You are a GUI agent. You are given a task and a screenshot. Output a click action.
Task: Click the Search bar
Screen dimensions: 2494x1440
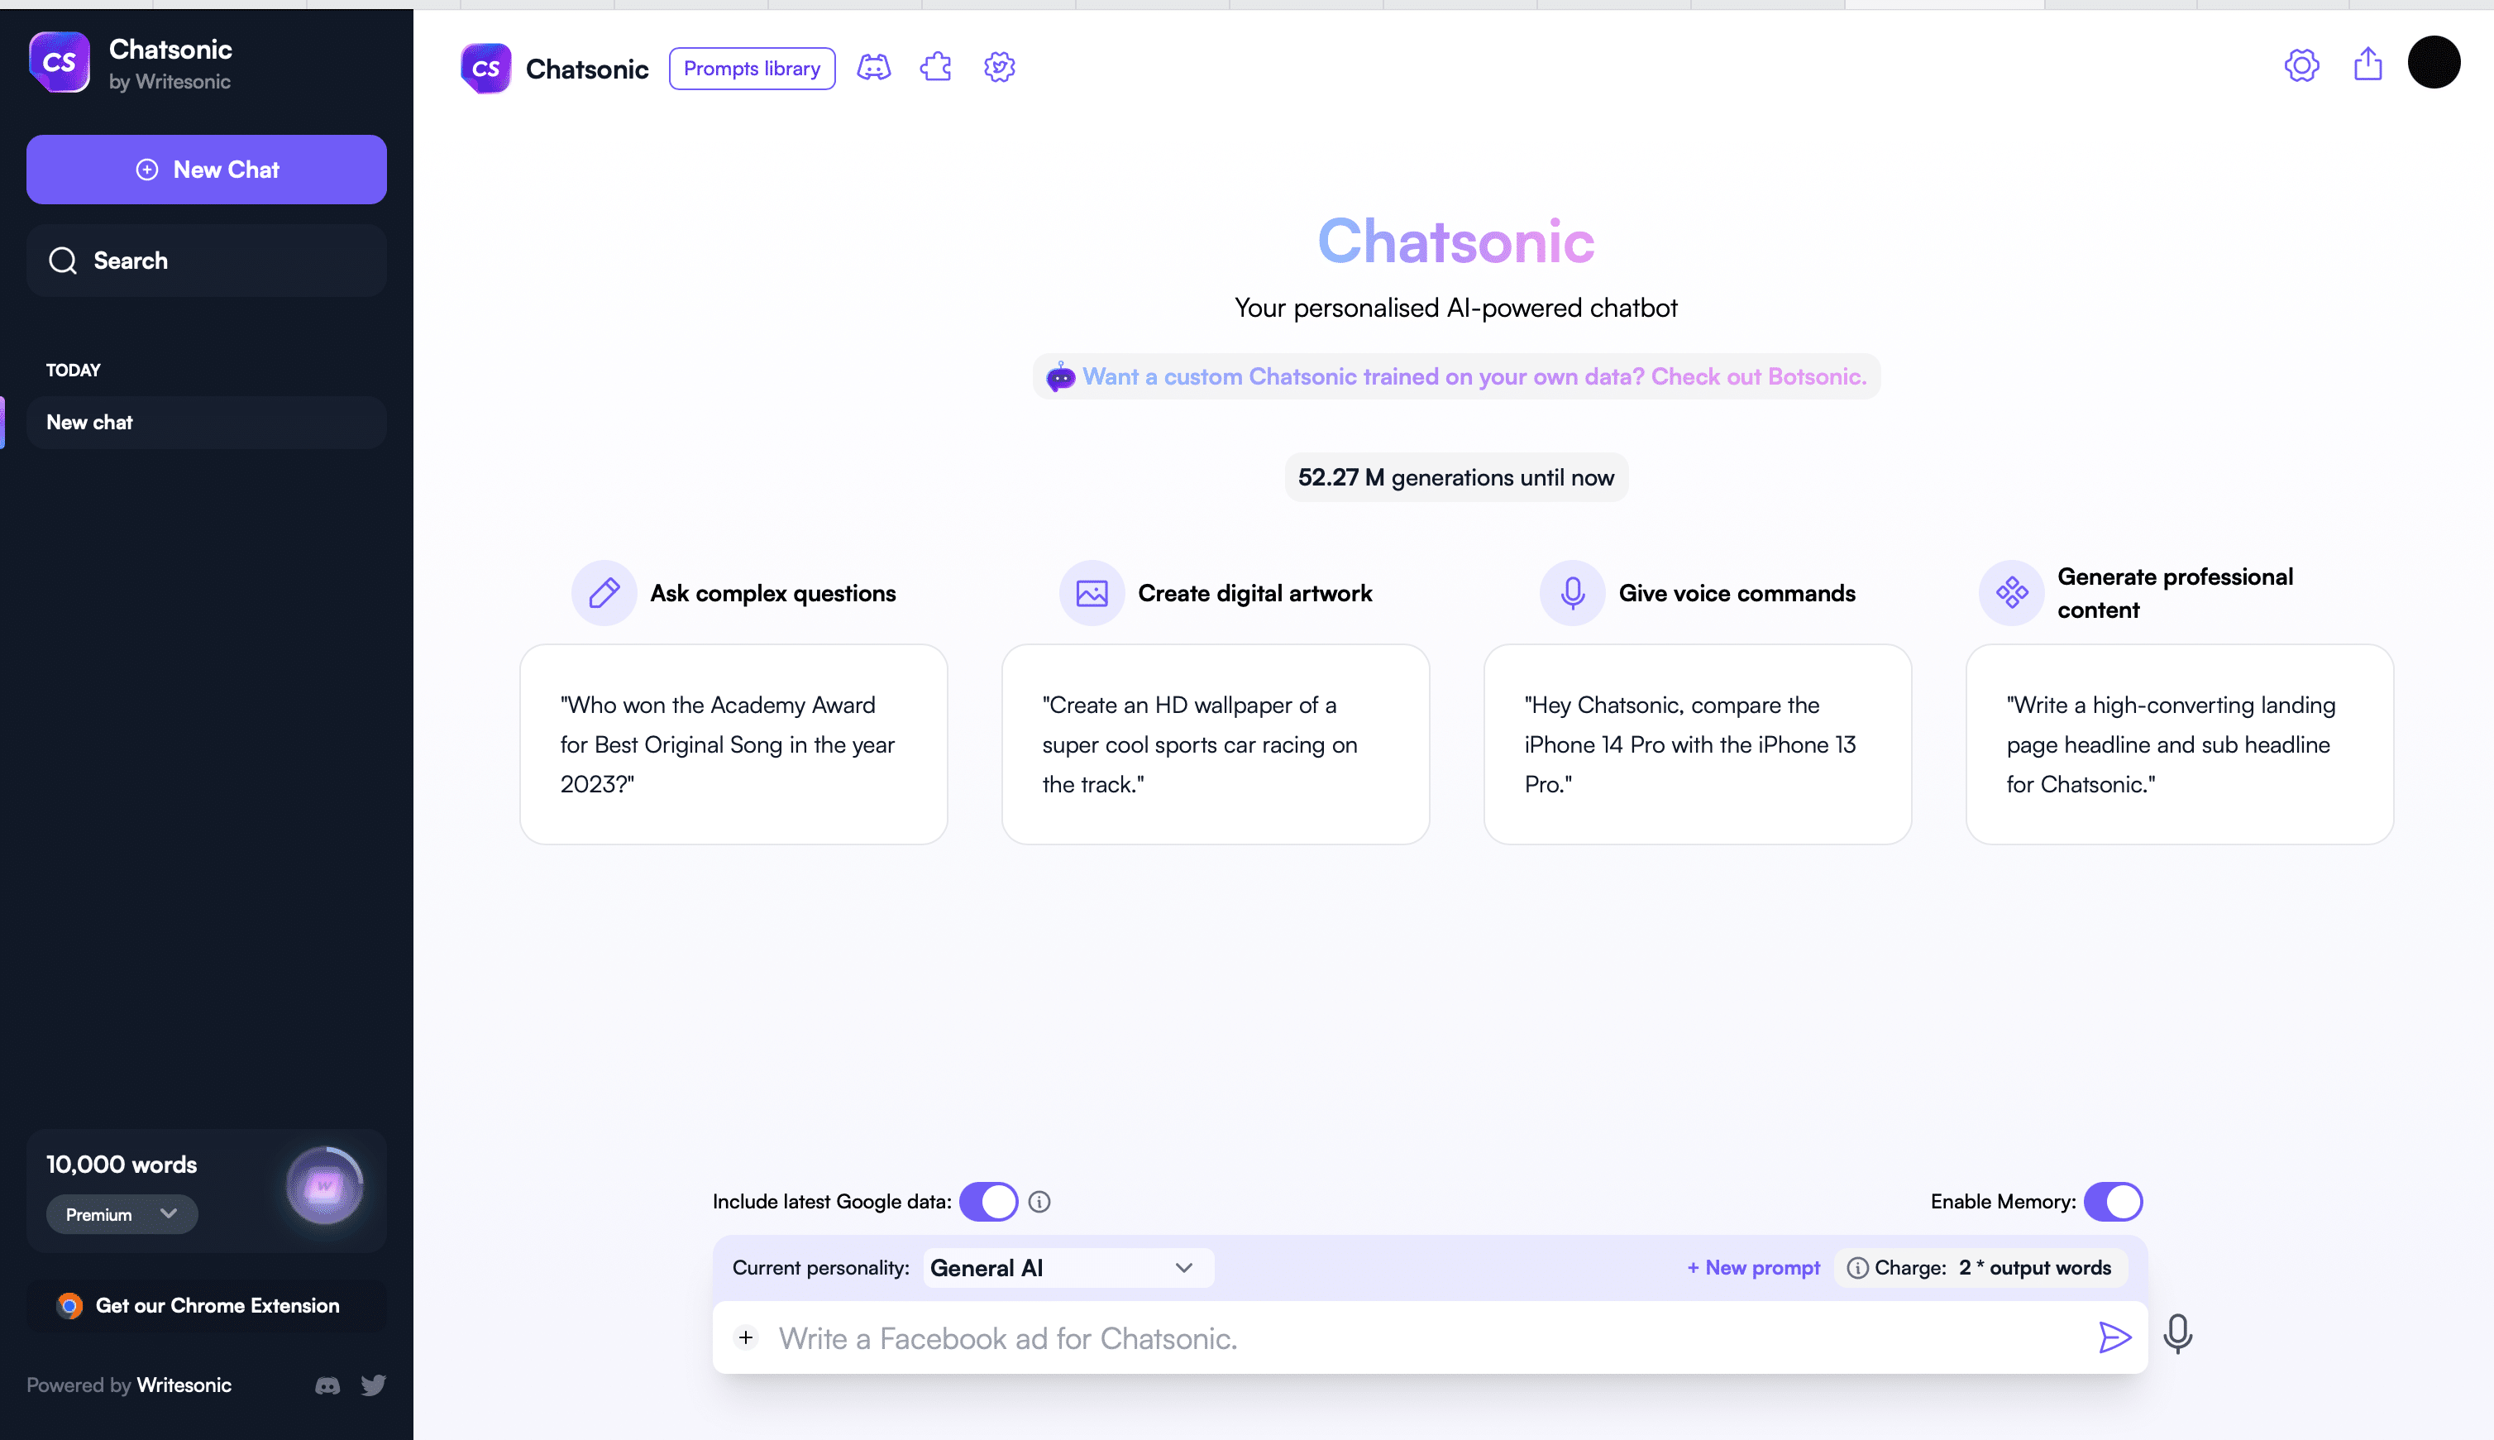point(206,261)
